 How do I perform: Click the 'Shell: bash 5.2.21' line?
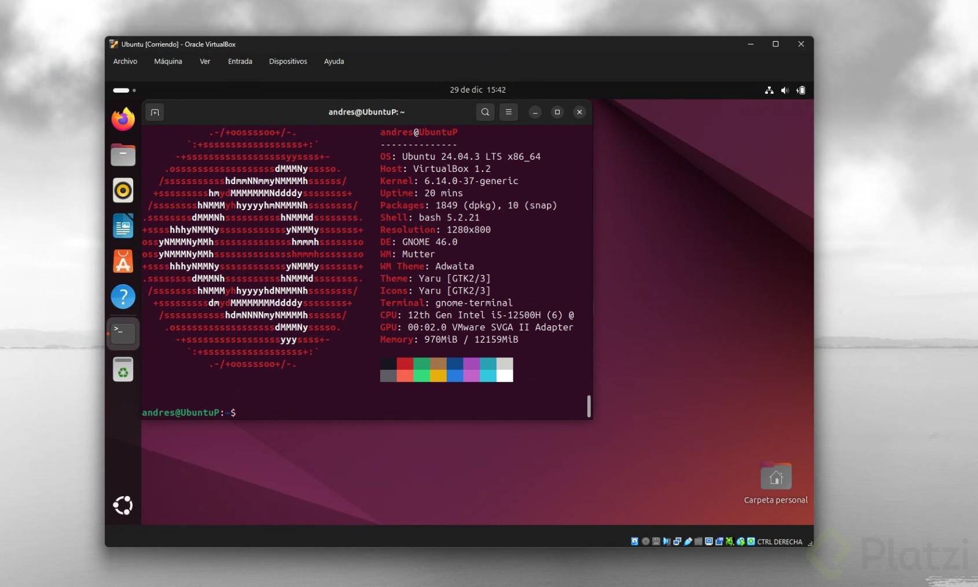[x=429, y=218]
